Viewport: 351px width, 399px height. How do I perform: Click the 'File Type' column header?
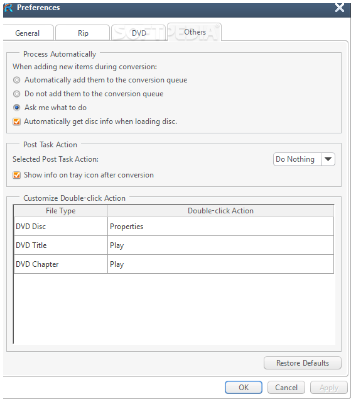pos(61,211)
